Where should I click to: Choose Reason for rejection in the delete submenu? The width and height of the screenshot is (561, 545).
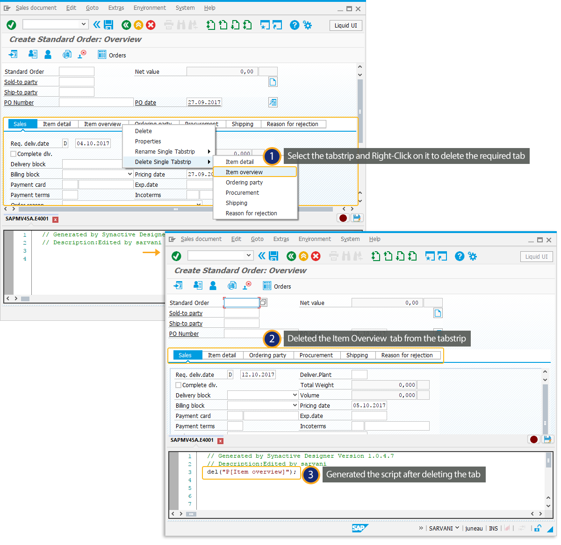255,213
